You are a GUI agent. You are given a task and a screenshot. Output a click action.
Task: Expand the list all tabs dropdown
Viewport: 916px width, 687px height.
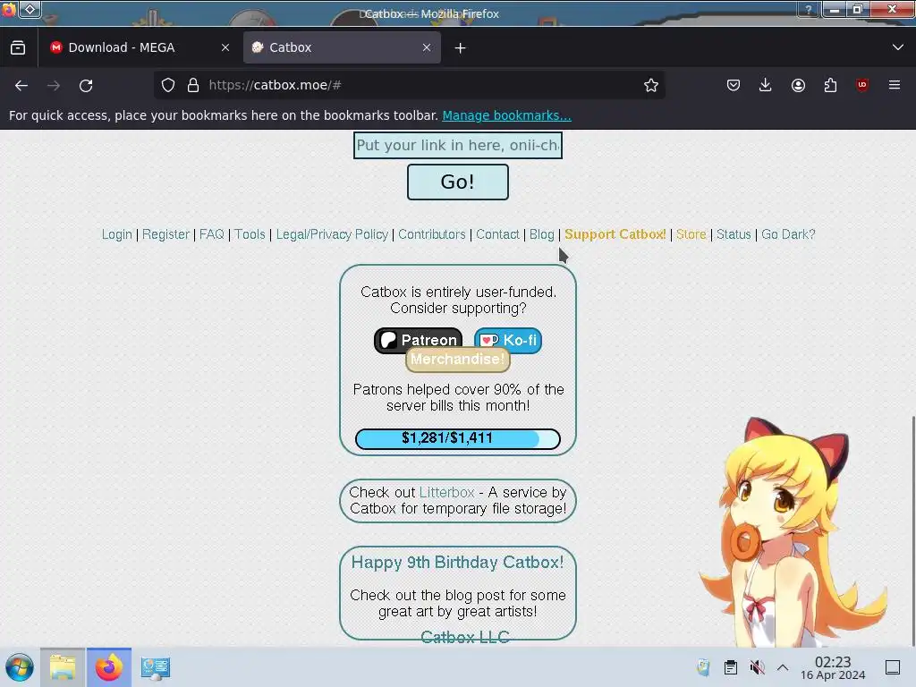coord(898,47)
